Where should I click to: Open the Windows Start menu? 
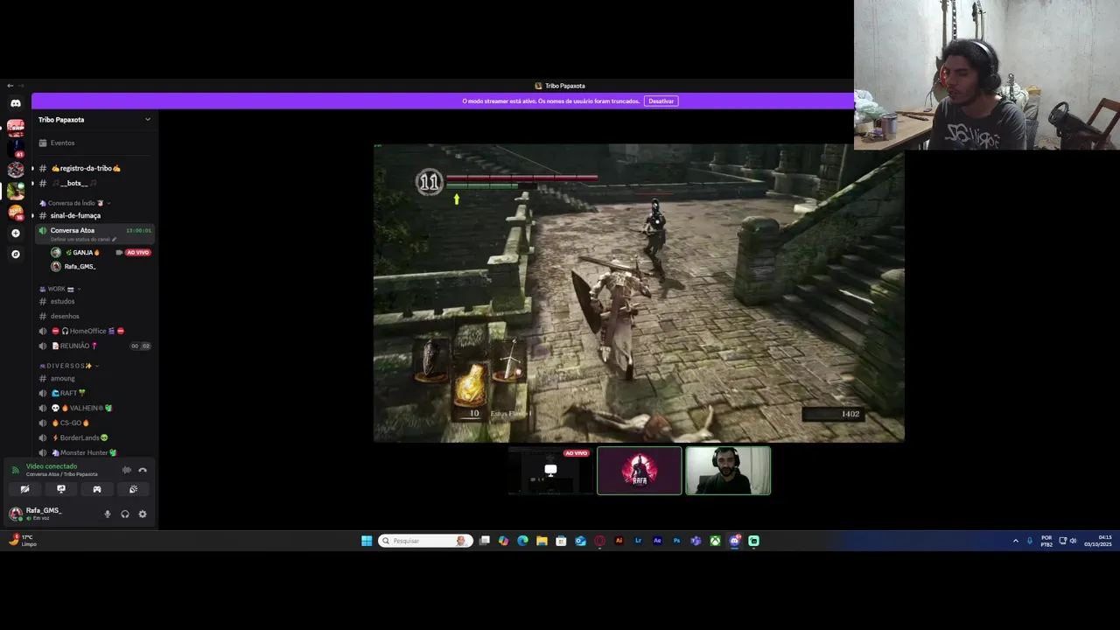pyautogui.click(x=367, y=541)
